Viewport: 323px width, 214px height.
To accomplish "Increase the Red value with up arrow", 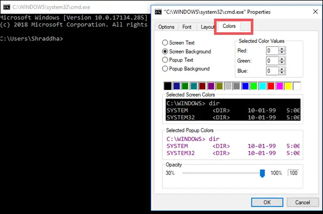I will [x=282, y=49].
